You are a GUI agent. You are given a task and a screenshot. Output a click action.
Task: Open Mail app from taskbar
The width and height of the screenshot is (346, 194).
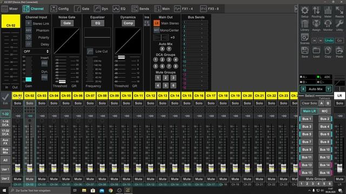click(x=102, y=190)
